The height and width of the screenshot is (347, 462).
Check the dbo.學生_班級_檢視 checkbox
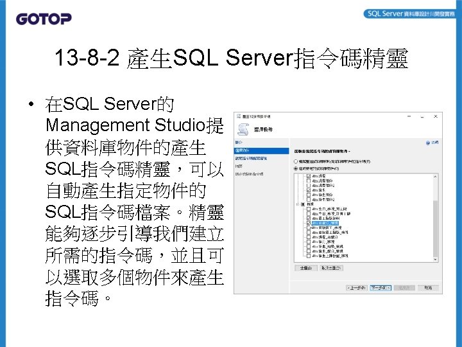(309, 247)
